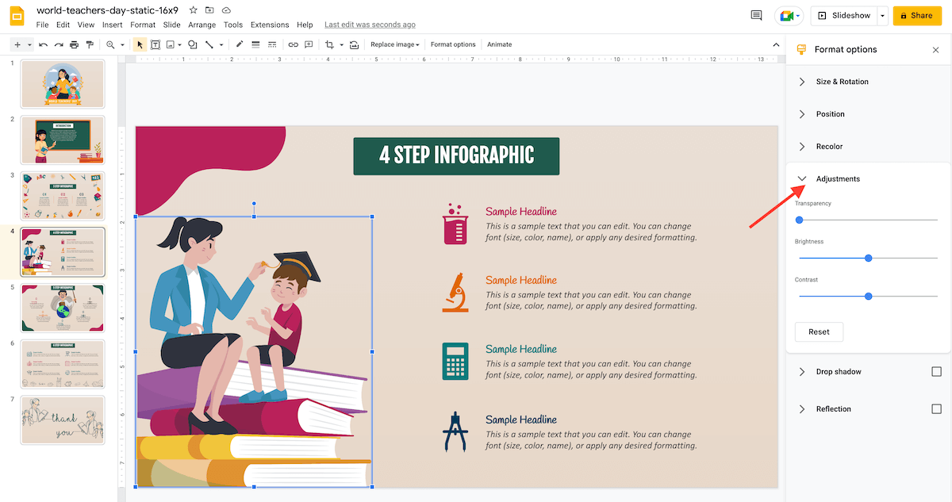Open the Insert image tool
The image size is (952, 502).
click(x=170, y=44)
